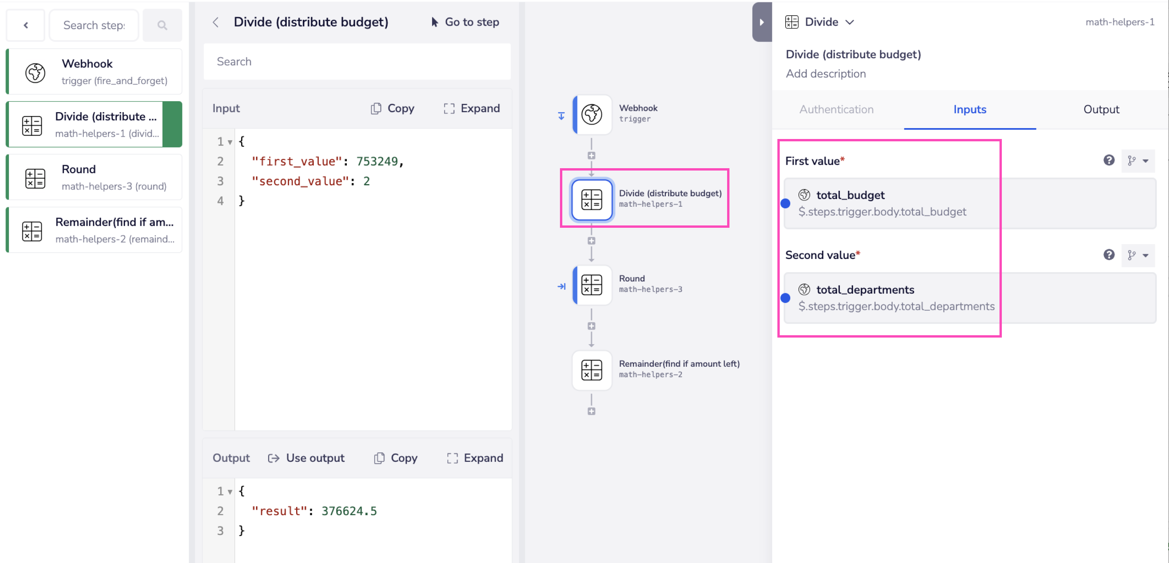Click the add-step plus below Webhook node

click(x=591, y=155)
